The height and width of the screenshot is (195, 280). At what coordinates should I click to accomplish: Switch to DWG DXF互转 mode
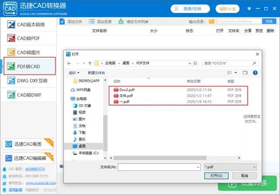coord(28,81)
